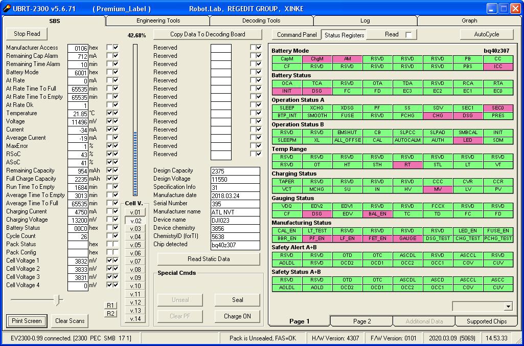Click the ChgM bit in Battery Mode
This screenshot has height=346, width=524.
click(x=317, y=59)
